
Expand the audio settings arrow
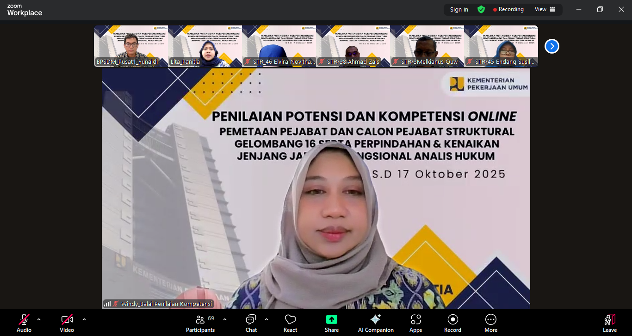click(39, 319)
